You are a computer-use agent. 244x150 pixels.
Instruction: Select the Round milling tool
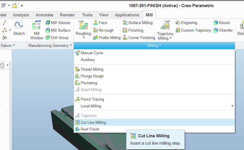221,23
